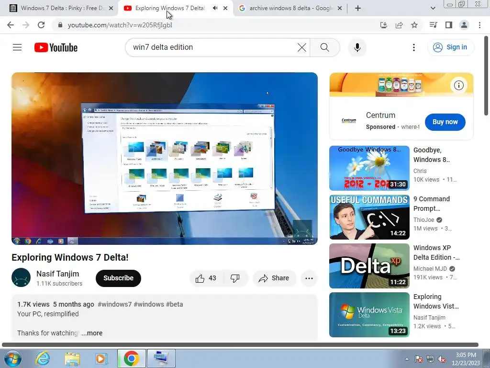The width and height of the screenshot is (490, 368).
Task: Close the Windows 7 Delta Pinky tab
Action: click(x=111, y=8)
